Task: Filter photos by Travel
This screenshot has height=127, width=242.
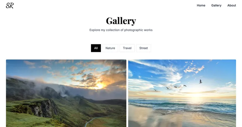Action: pos(127,48)
